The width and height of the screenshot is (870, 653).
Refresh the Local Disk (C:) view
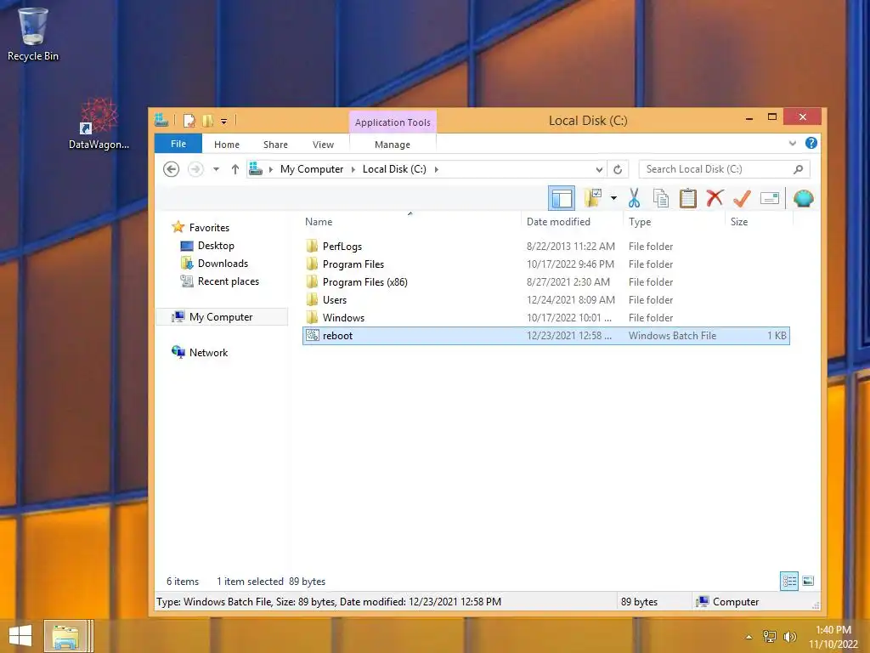pyautogui.click(x=618, y=169)
